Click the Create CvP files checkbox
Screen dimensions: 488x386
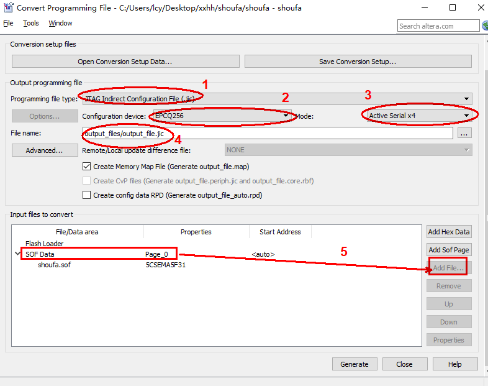coord(86,181)
